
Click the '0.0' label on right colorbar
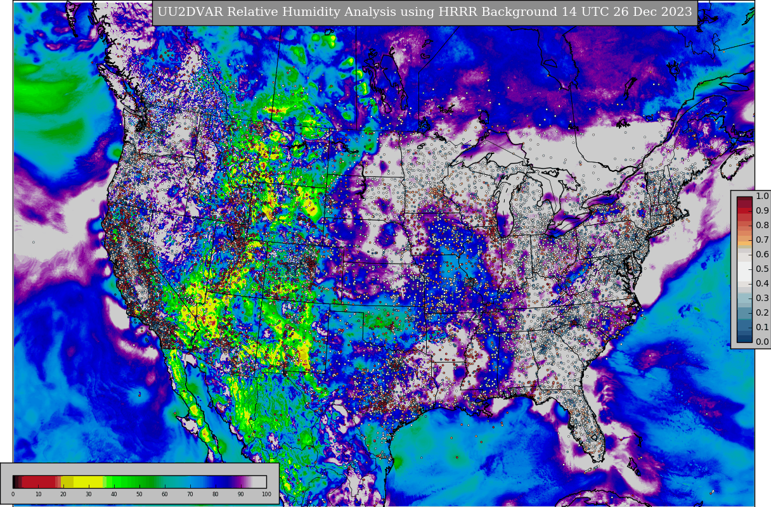762,342
